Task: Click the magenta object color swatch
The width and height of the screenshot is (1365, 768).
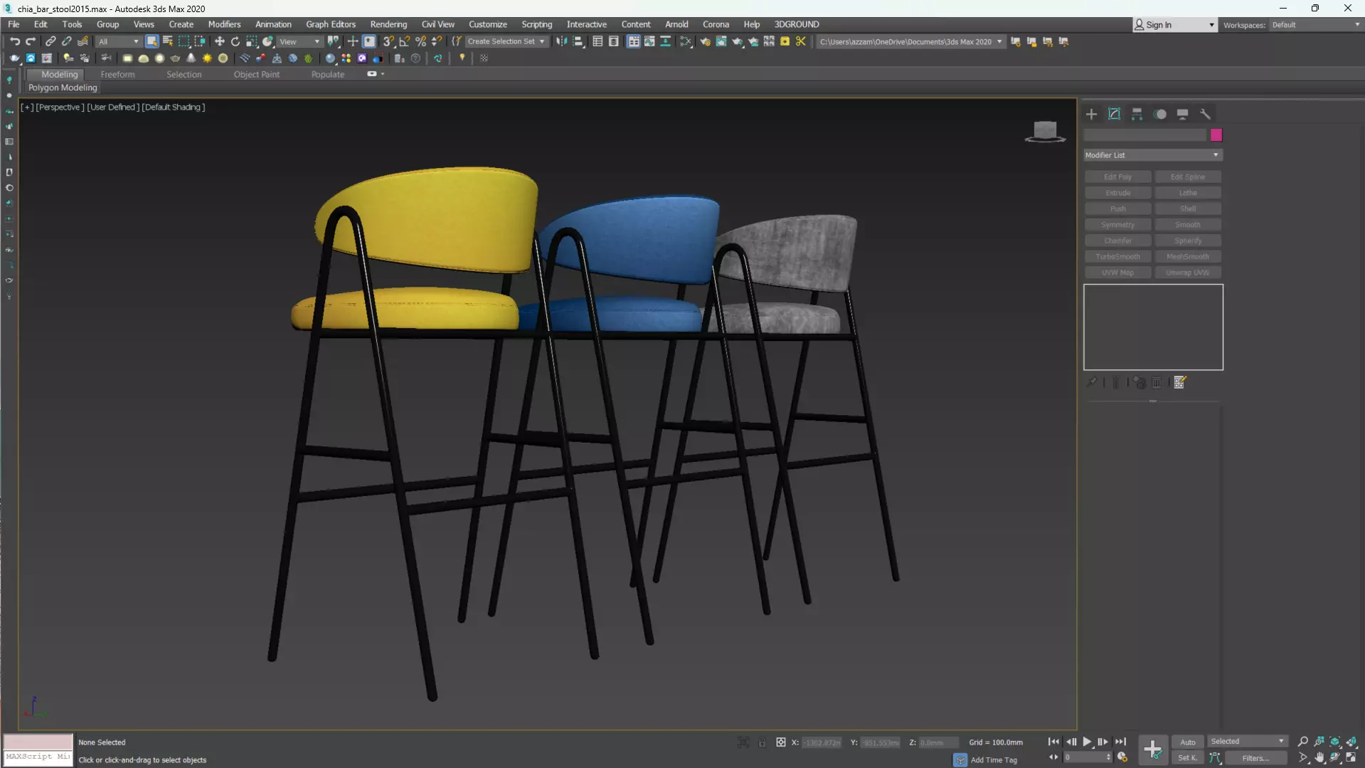Action: click(x=1216, y=135)
